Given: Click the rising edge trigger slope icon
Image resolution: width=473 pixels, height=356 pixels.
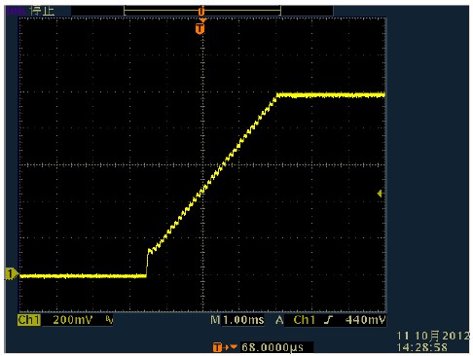Looking at the screenshot, I should [x=329, y=320].
